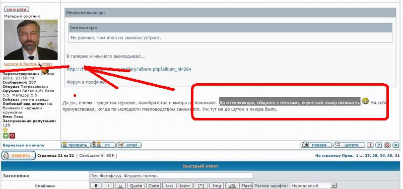Click the email button under the post
403x189 pixels.
129,145
